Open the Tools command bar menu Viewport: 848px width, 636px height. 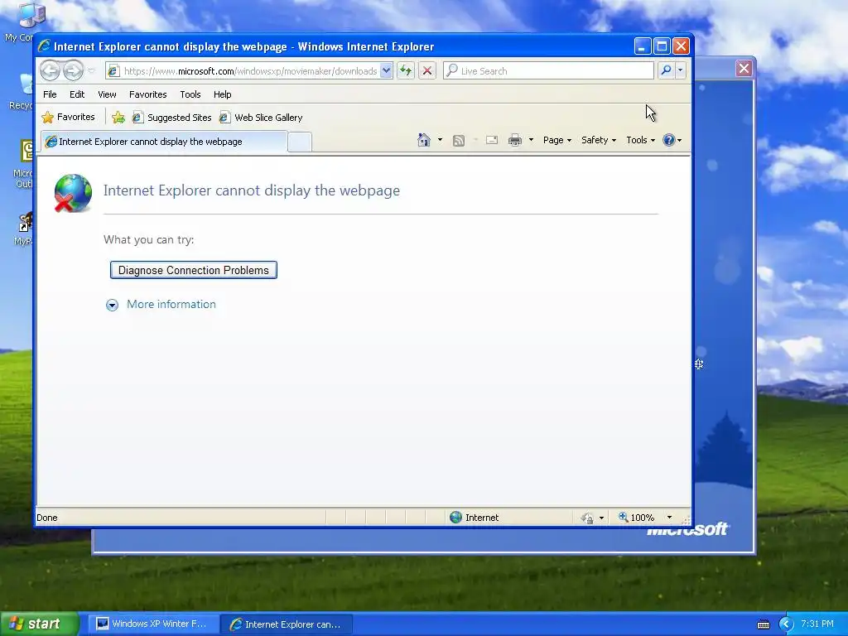tap(640, 140)
